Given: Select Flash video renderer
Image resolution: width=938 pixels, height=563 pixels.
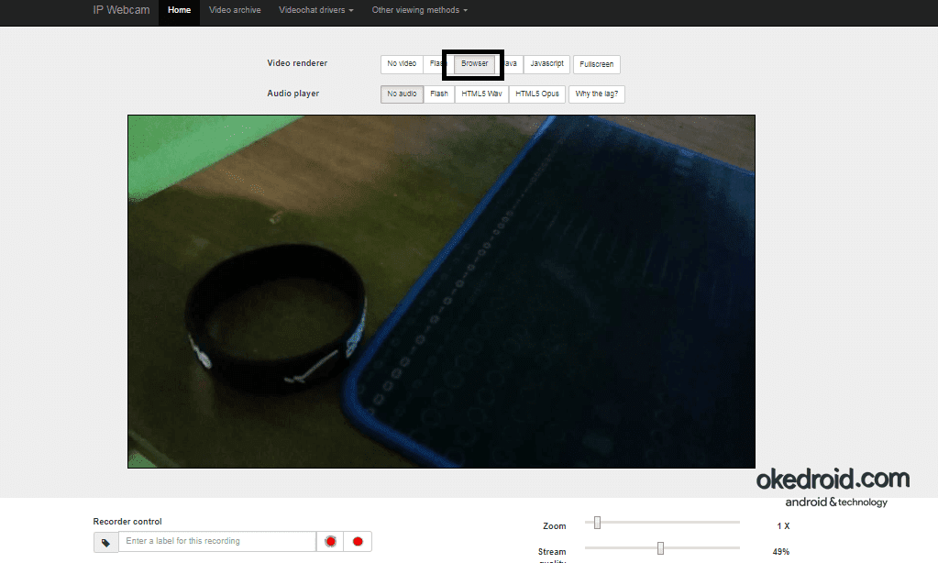Looking at the screenshot, I should coord(435,64).
